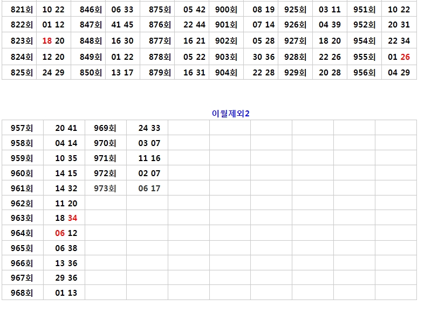The width and height of the screenshot is (438, 313).
Task: Click the 05 28 cell beside 902회
Action: tap(263, 41)
